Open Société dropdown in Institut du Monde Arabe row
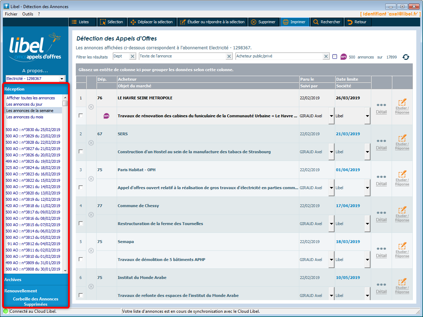This screenshot has height=317, width=423. [367, 294]
